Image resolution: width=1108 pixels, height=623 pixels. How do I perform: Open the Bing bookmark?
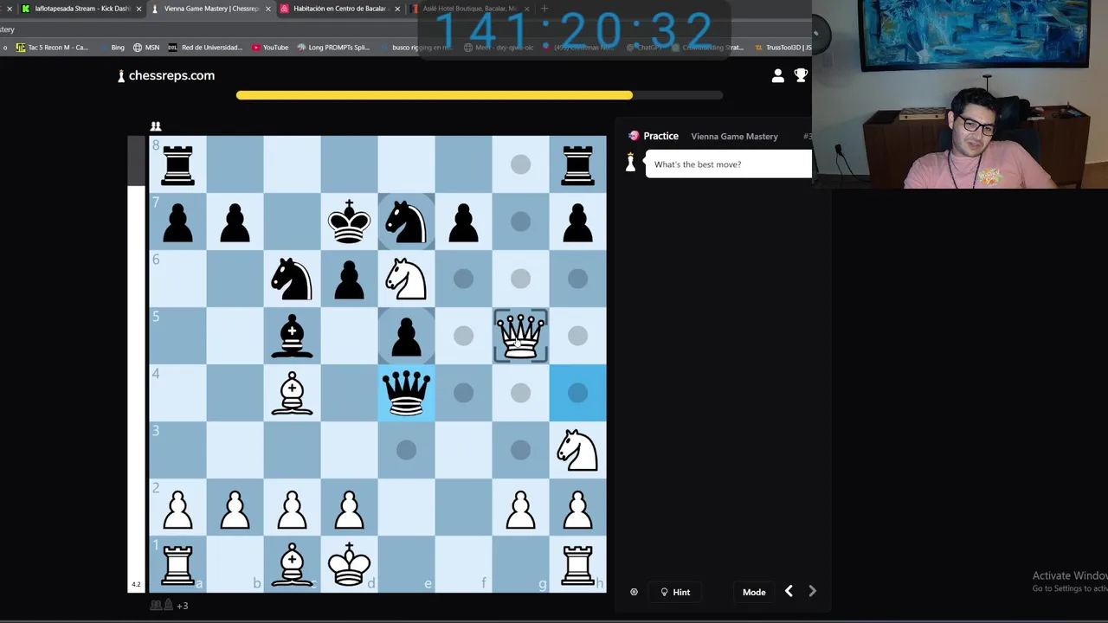click(112, 48)
